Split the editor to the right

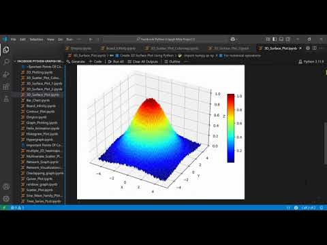pyautogui.click(x=315, y=48)
